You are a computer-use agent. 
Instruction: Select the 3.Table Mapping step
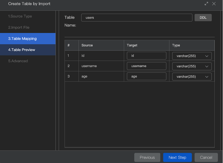coord(22,39)
